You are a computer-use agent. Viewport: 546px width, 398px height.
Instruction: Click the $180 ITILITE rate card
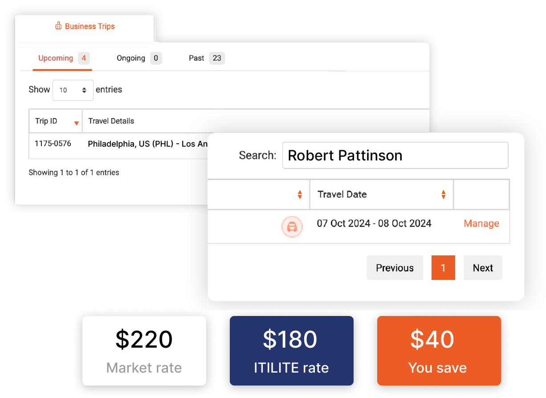coord(291,351)
